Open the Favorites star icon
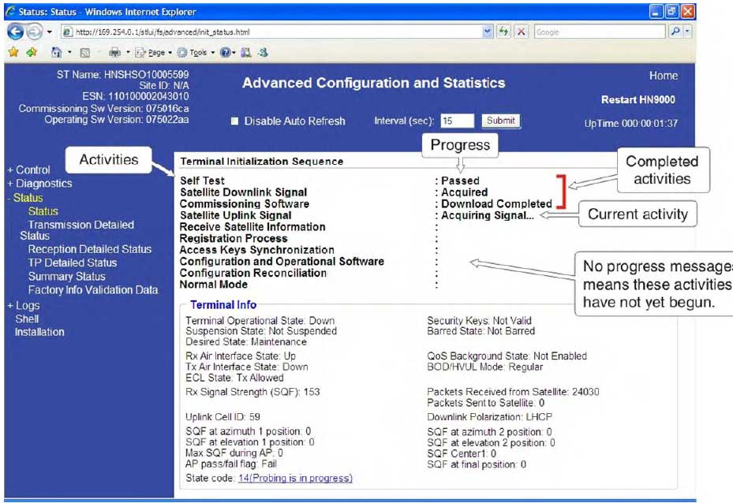This screenshot has width=733, height=503. point(13,52)
